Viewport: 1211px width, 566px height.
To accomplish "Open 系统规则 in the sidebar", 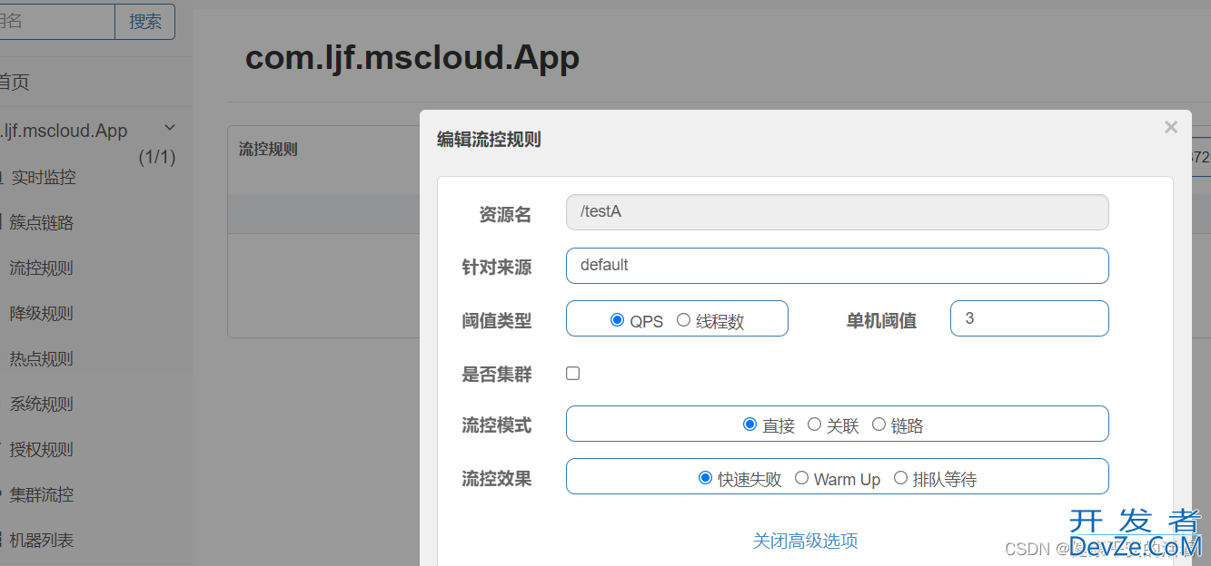I will 42,405.
